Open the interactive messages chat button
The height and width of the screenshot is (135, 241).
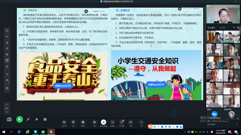point(122,122)
